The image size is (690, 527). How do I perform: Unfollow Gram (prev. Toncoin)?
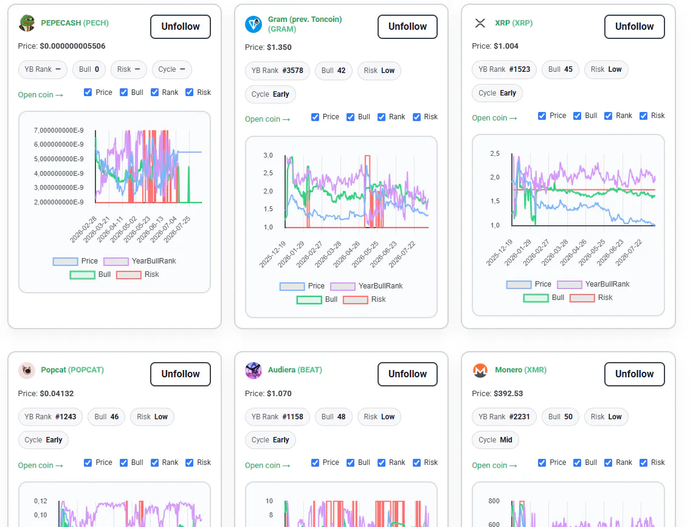[x=407, y=27]
